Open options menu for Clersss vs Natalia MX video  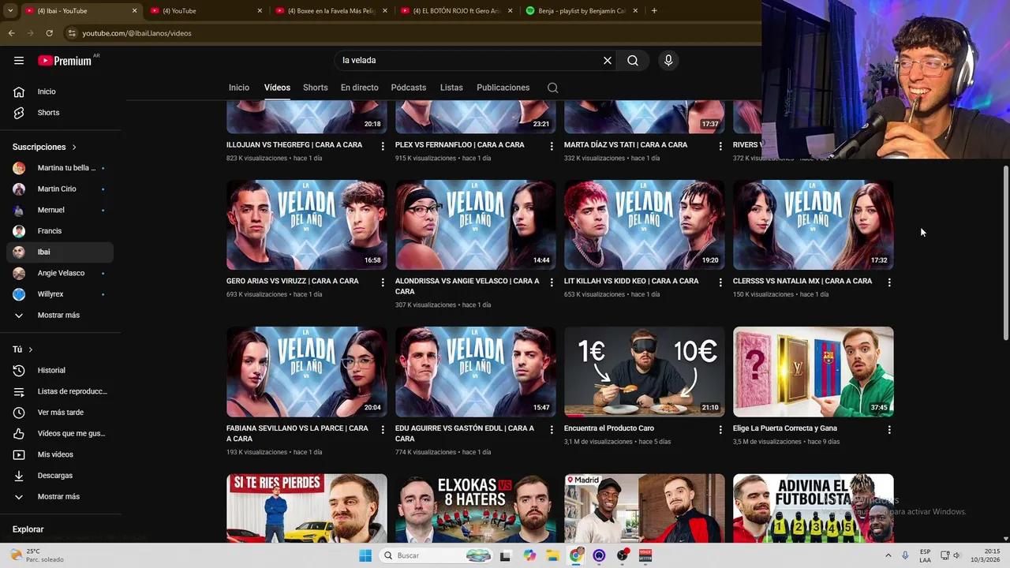[889, 282]
